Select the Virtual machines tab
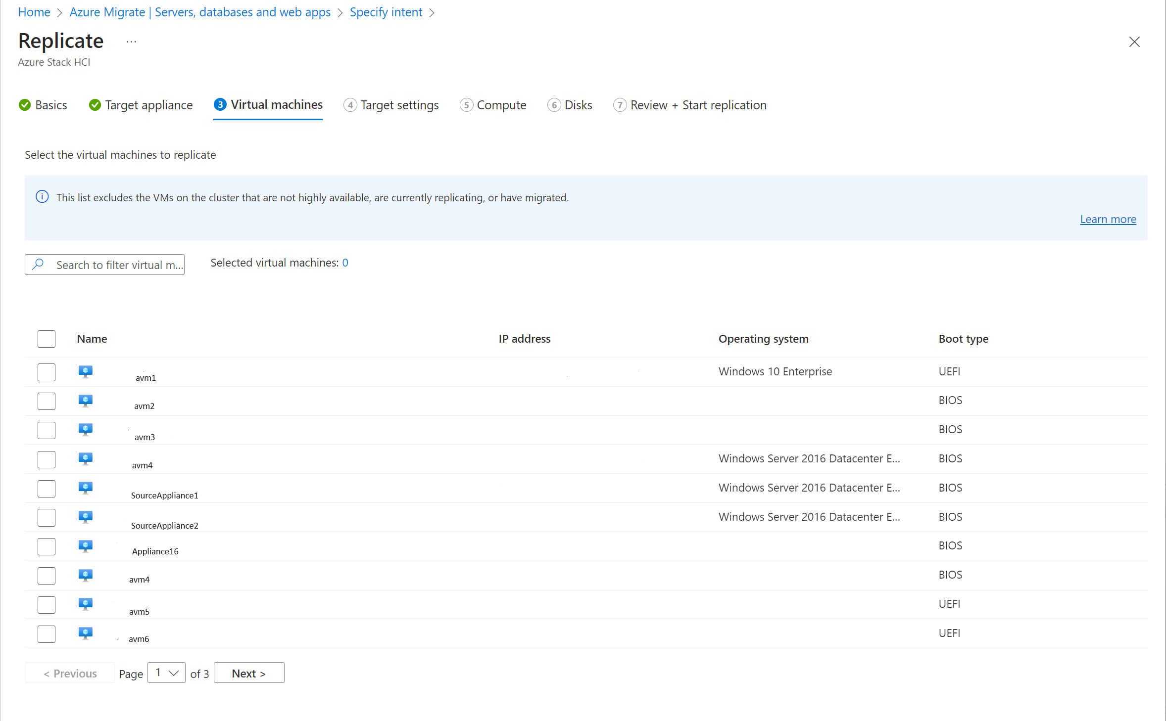The width and height of the screenshot is (1166, 721). 268,105
